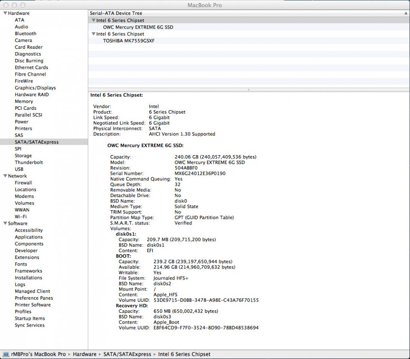Show Installations history
Screen dimensions: 410x359
[29, 278]
